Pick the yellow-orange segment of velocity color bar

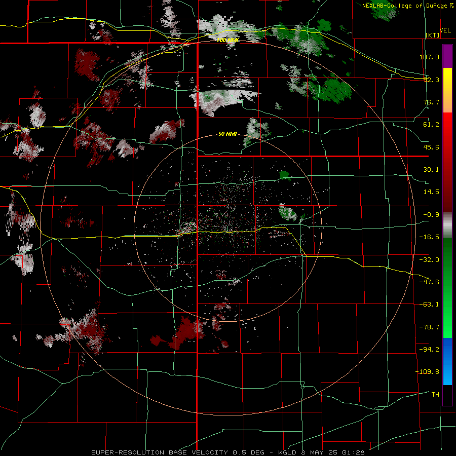(x=447, y=90)
